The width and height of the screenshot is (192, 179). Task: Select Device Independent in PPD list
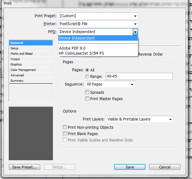pyautogui.click(x=98, y=38)
